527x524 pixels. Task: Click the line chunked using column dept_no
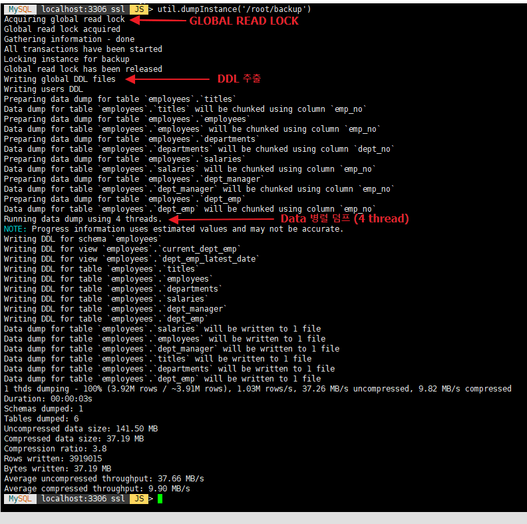tap(200, 149)
